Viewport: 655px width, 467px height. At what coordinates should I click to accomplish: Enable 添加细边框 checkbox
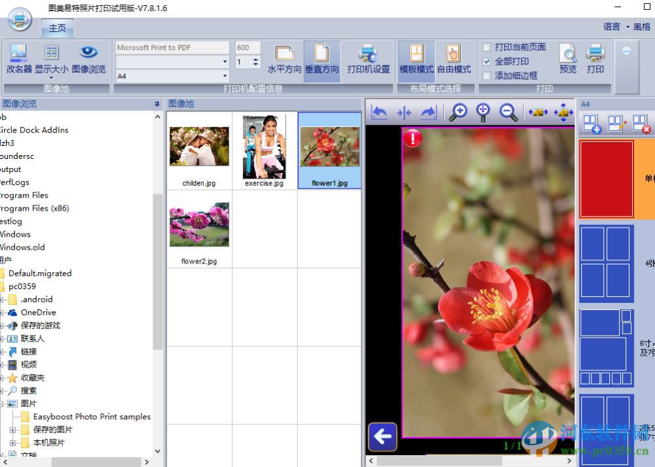(x=487, y=76)
